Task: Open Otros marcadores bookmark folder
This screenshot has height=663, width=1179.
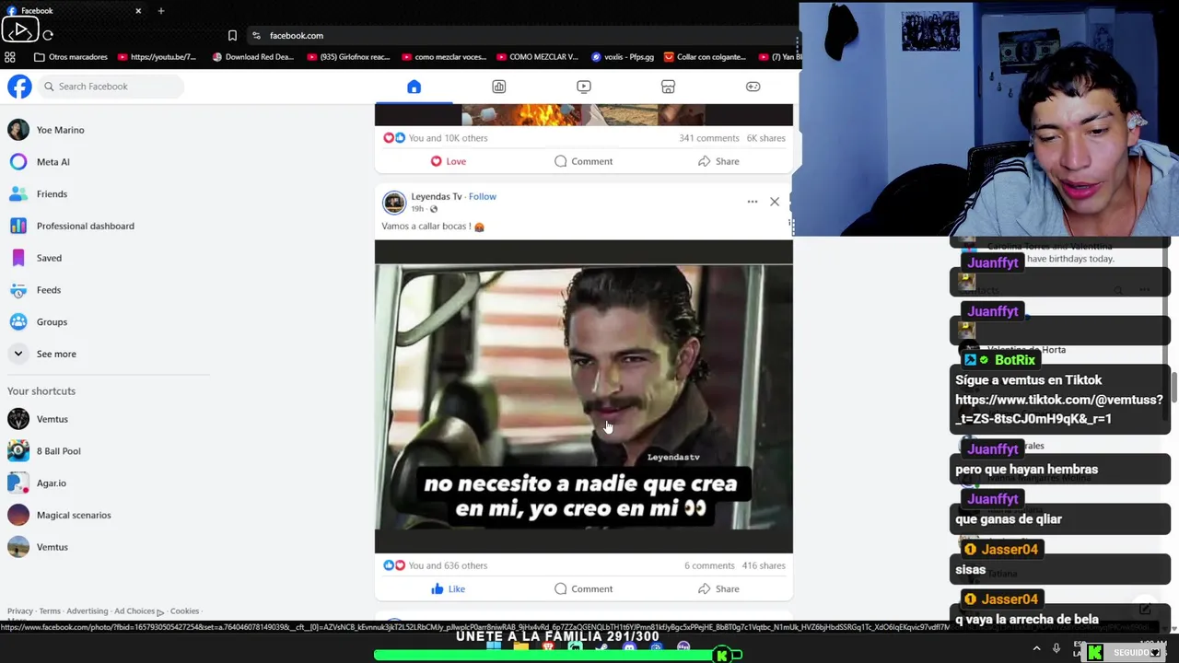Action: click(x=71, y=57)
